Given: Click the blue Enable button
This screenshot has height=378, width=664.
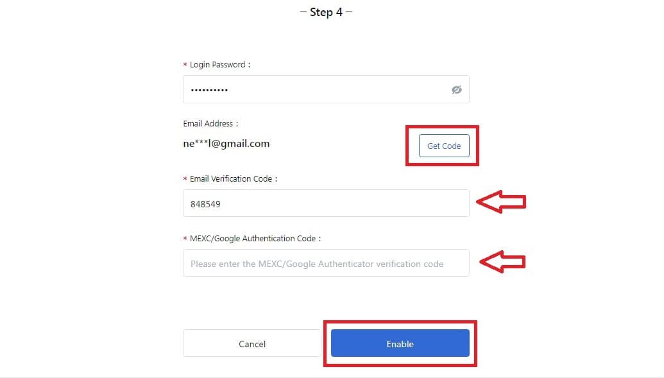Looking at the screenshot, I should [x=400, y=343].
